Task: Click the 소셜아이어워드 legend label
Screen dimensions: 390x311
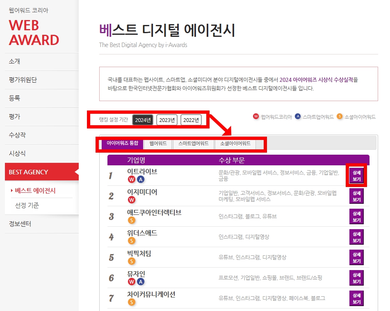Action: click(x=360, y=117)
